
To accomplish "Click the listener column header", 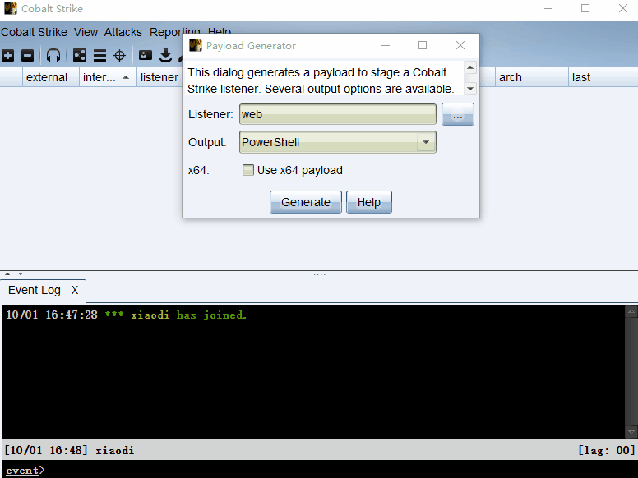I will point(159,77).
